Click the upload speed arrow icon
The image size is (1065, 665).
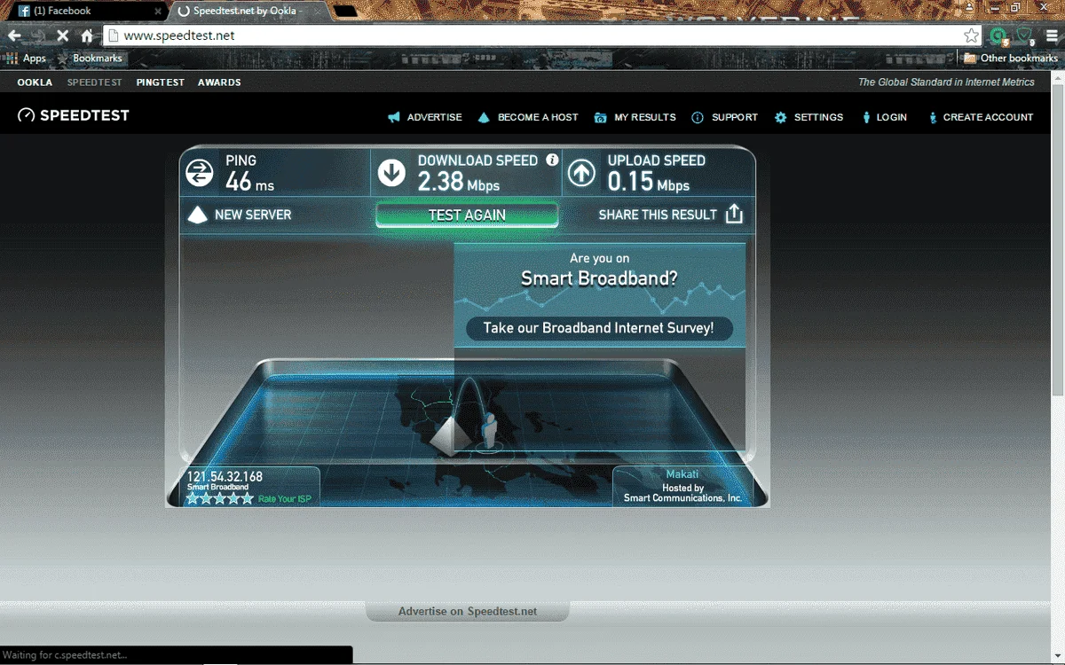(x=581, y=172)
